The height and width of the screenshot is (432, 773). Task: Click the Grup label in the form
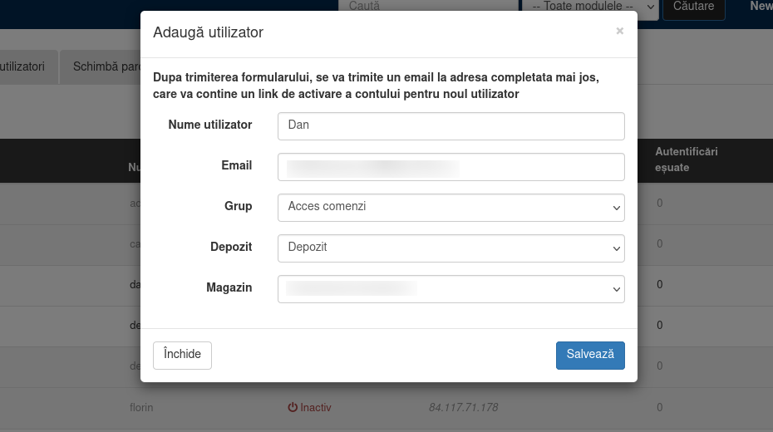pos(238,206)
